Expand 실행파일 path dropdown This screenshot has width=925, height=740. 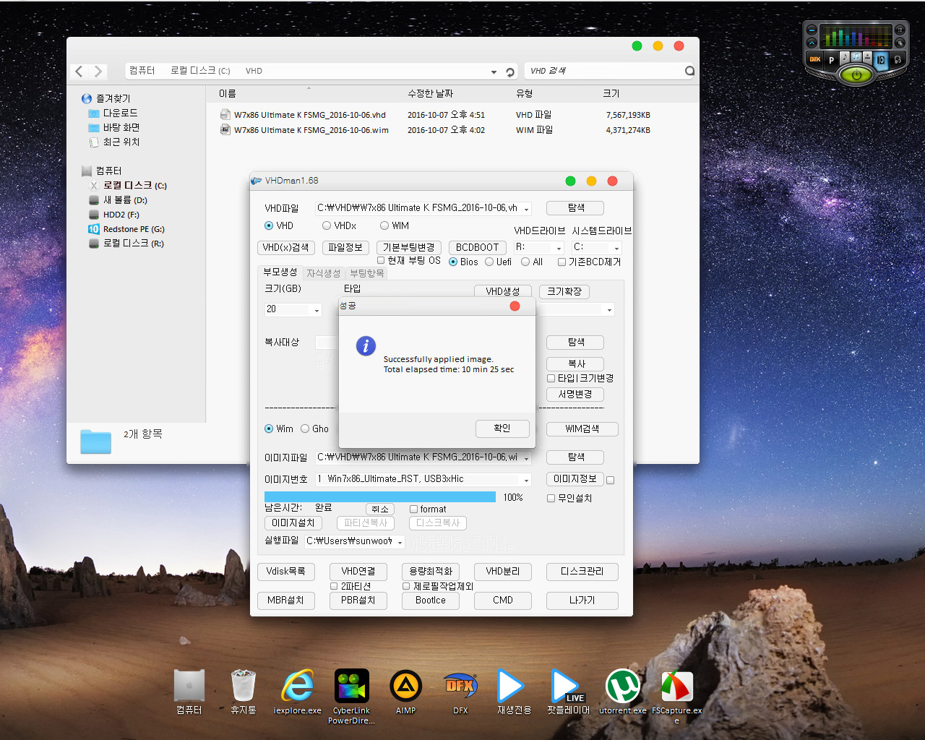[x=400, y=542]
